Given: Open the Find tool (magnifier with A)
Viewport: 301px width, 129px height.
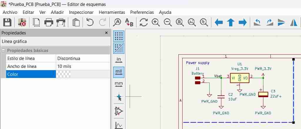Looking at the screenshot, I should pos(117,22).
